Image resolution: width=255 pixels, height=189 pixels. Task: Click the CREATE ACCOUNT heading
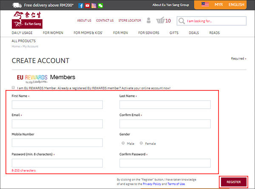click(x=40, y=61)
